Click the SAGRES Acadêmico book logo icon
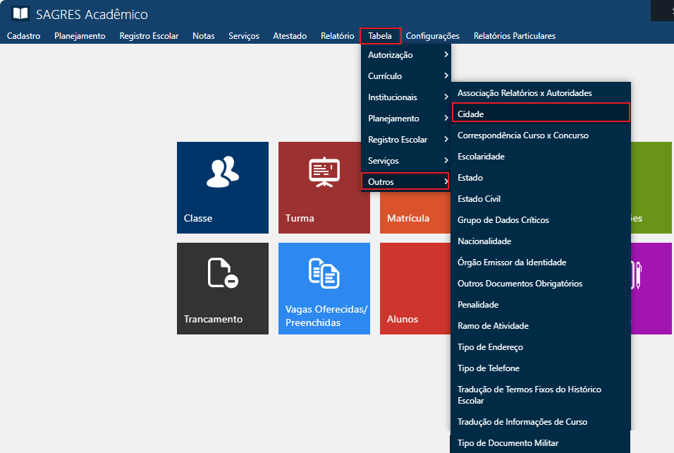Screen dimensions: 674x453 (20, 14)
